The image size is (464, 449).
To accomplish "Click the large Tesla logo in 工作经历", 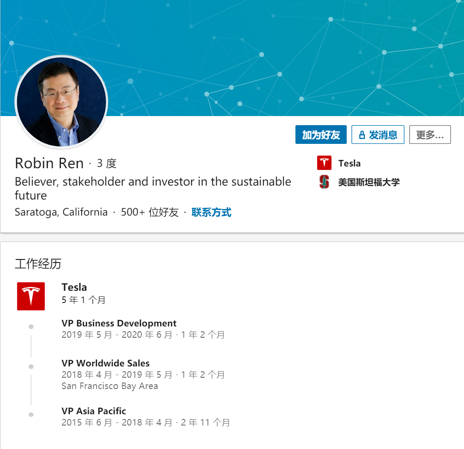I will (31, 296).
